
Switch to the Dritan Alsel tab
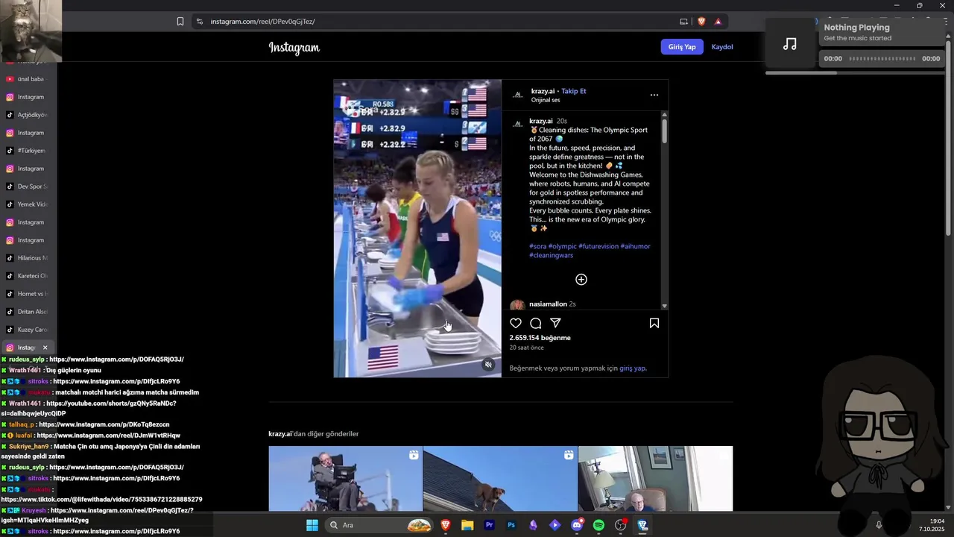tap(27, 312)
